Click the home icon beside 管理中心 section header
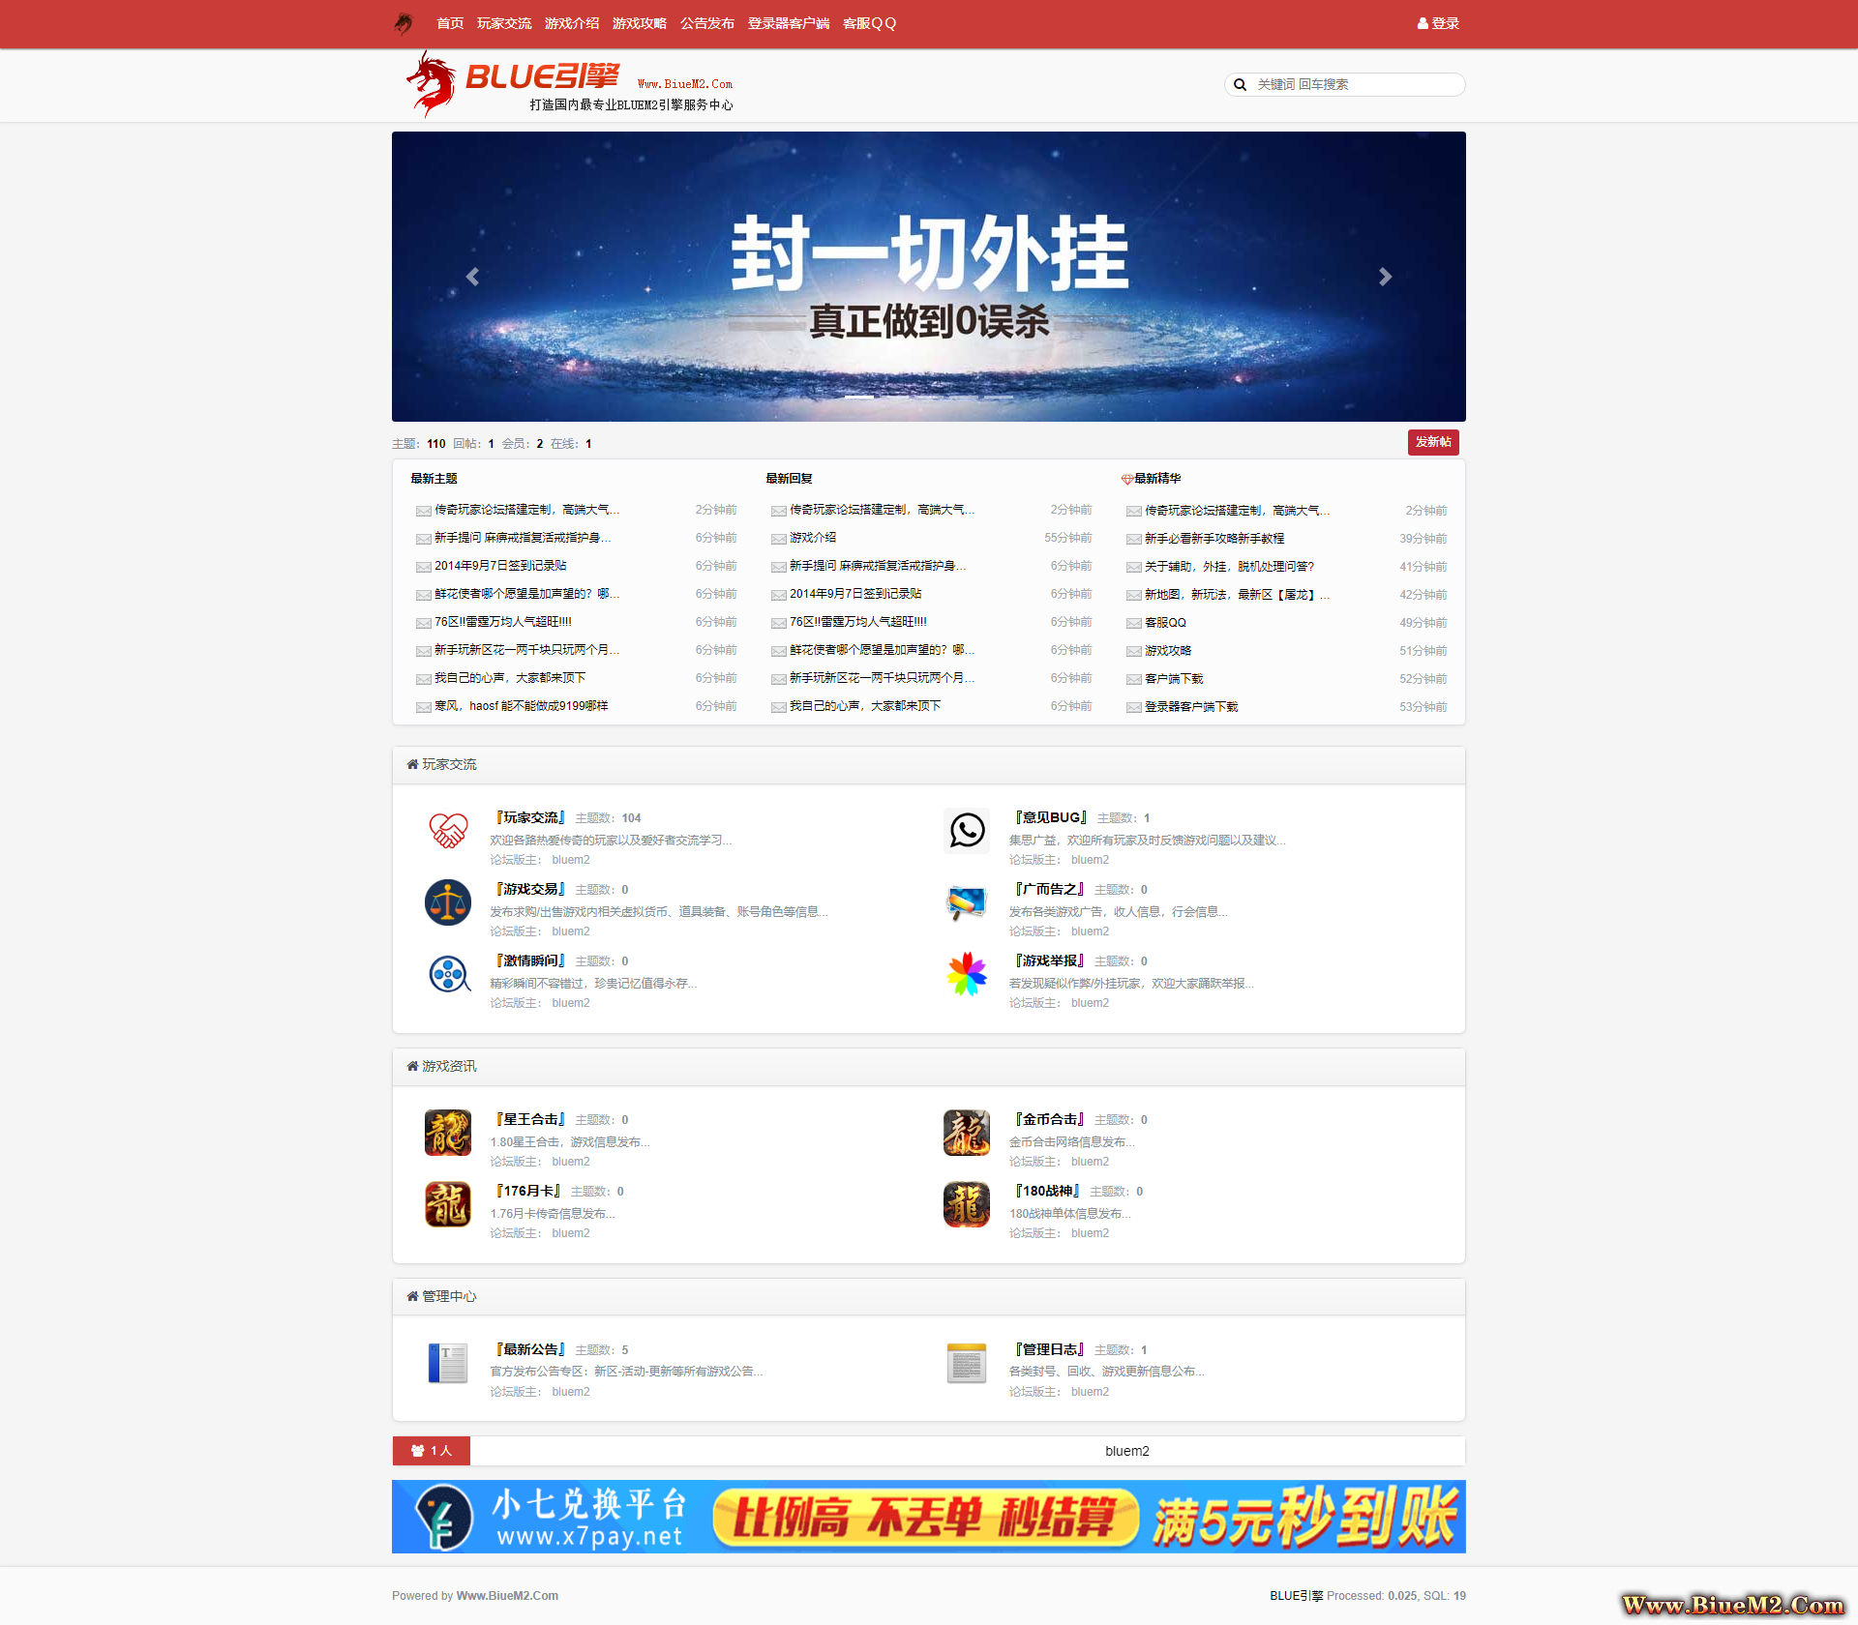The height and width of the screenshot is (1625, 1858). pos(412,1296)
